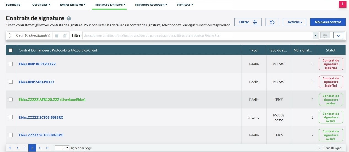Open the Actions dropdown

[294, 22]
